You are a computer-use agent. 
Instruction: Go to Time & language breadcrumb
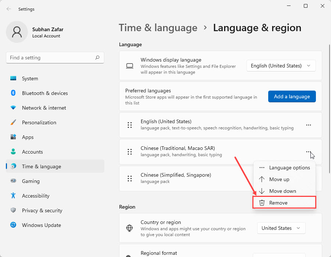(158, 28)
